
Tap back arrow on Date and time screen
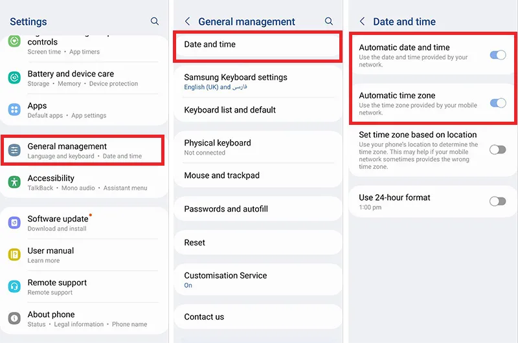(x=362, y=21)
